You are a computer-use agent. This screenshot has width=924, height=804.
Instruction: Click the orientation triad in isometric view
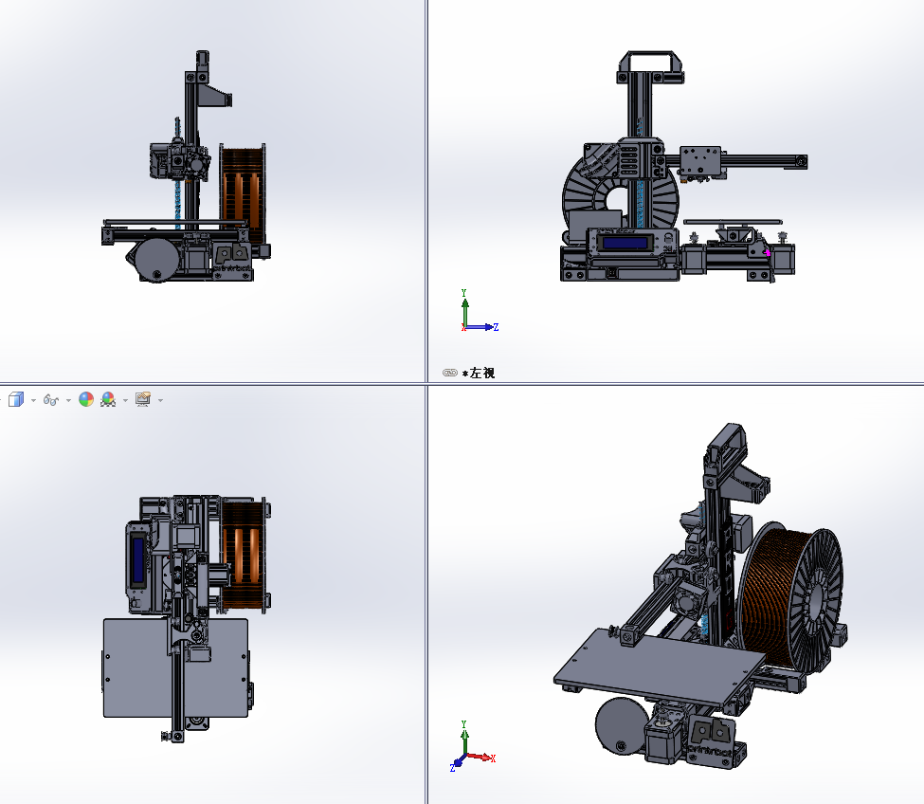(x=471, y=746)
